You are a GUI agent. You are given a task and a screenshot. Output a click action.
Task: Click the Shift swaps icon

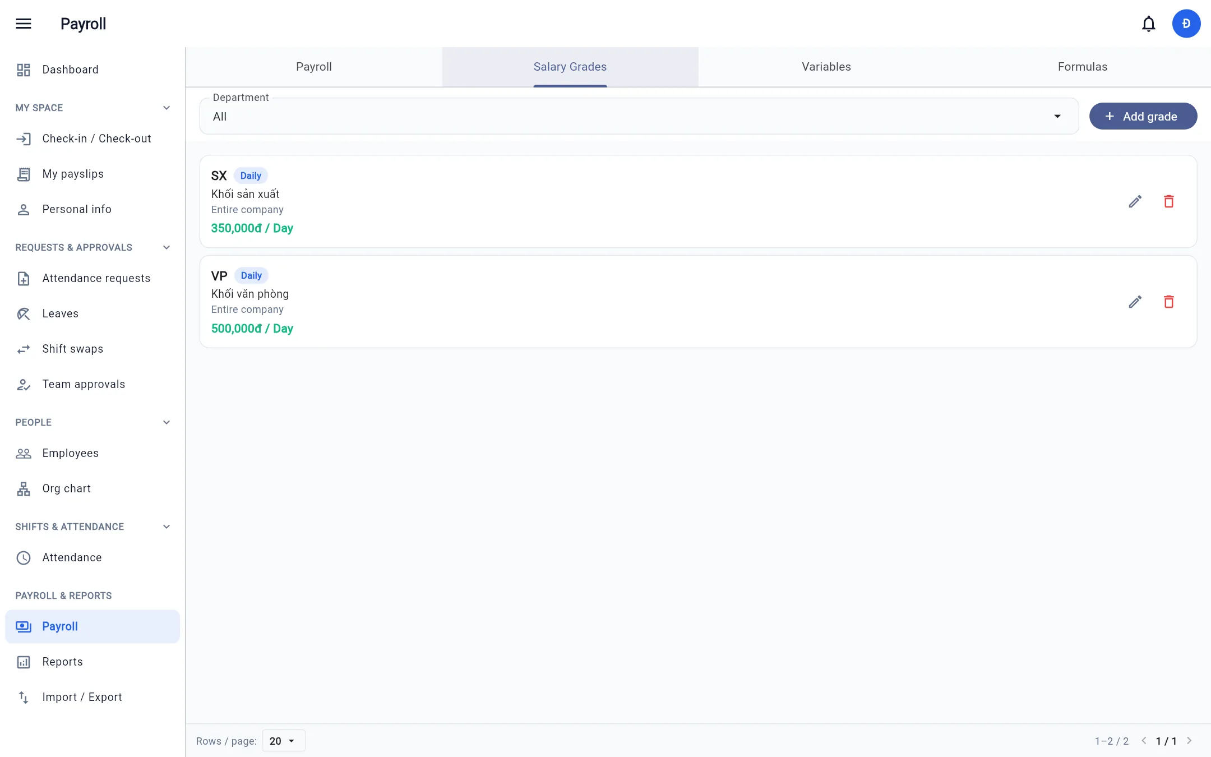[24, 349]
